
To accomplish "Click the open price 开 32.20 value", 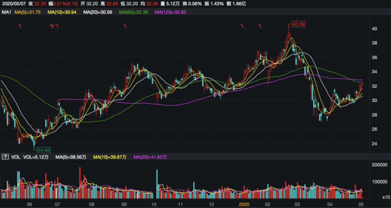I will pyautogui.click(x=90, y=4).
